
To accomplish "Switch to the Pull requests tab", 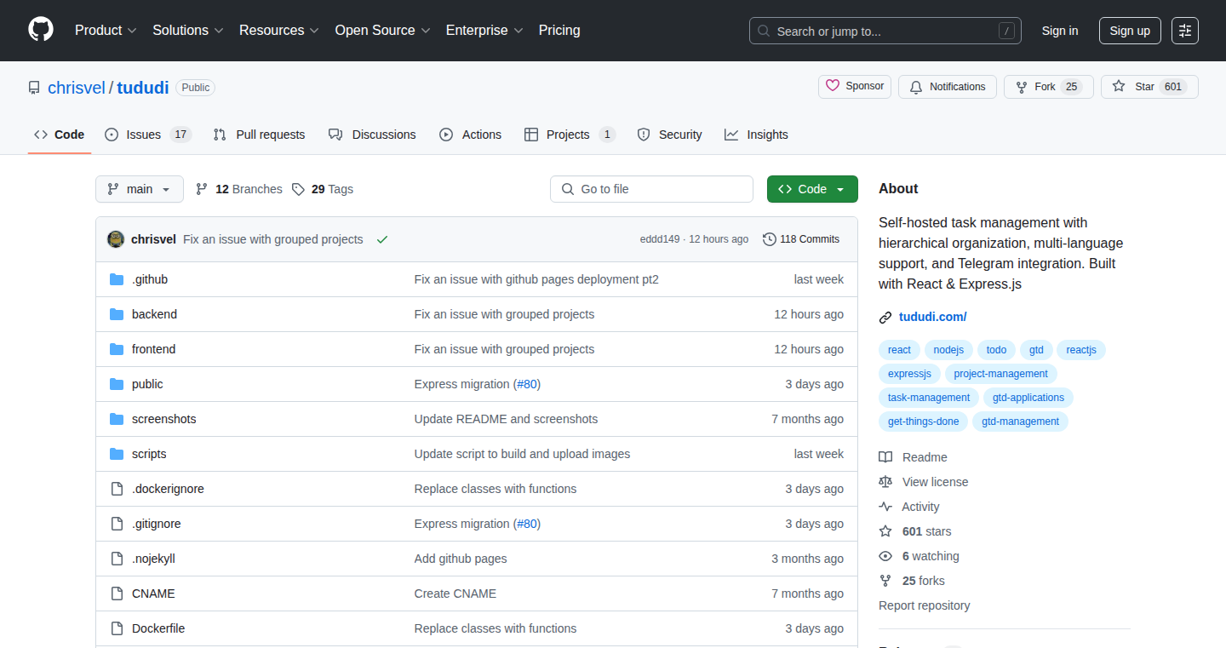I will [x=259, y=135].
